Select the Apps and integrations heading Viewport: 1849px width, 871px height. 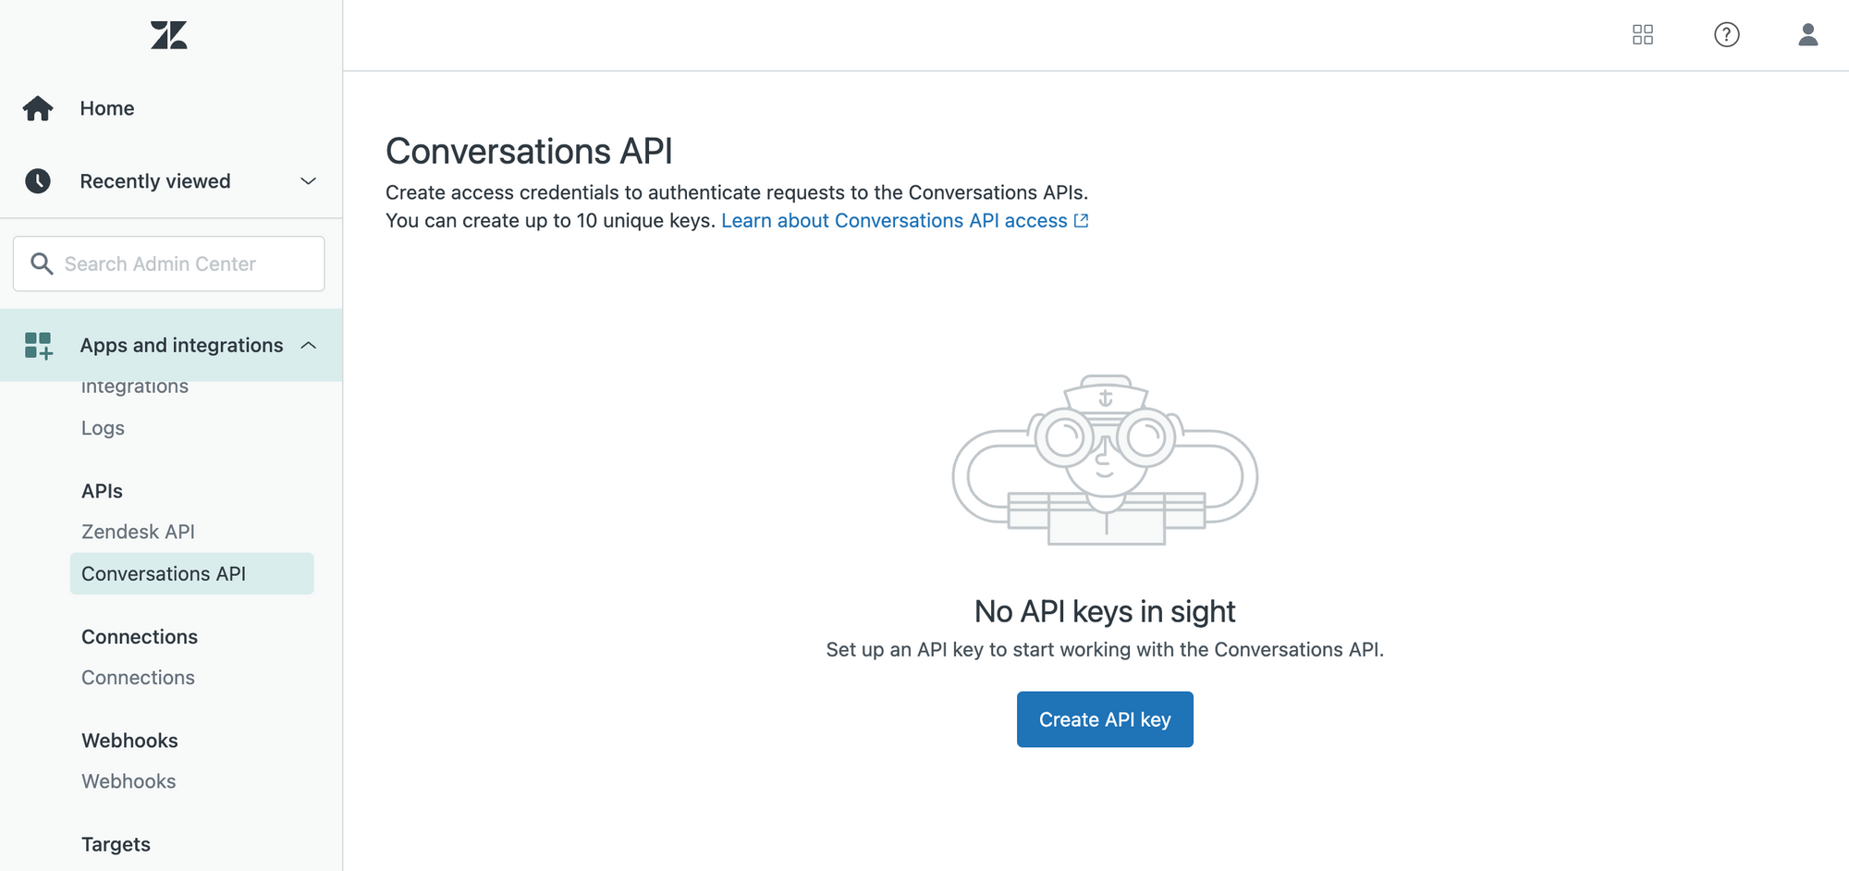click(x=181, y=345)
